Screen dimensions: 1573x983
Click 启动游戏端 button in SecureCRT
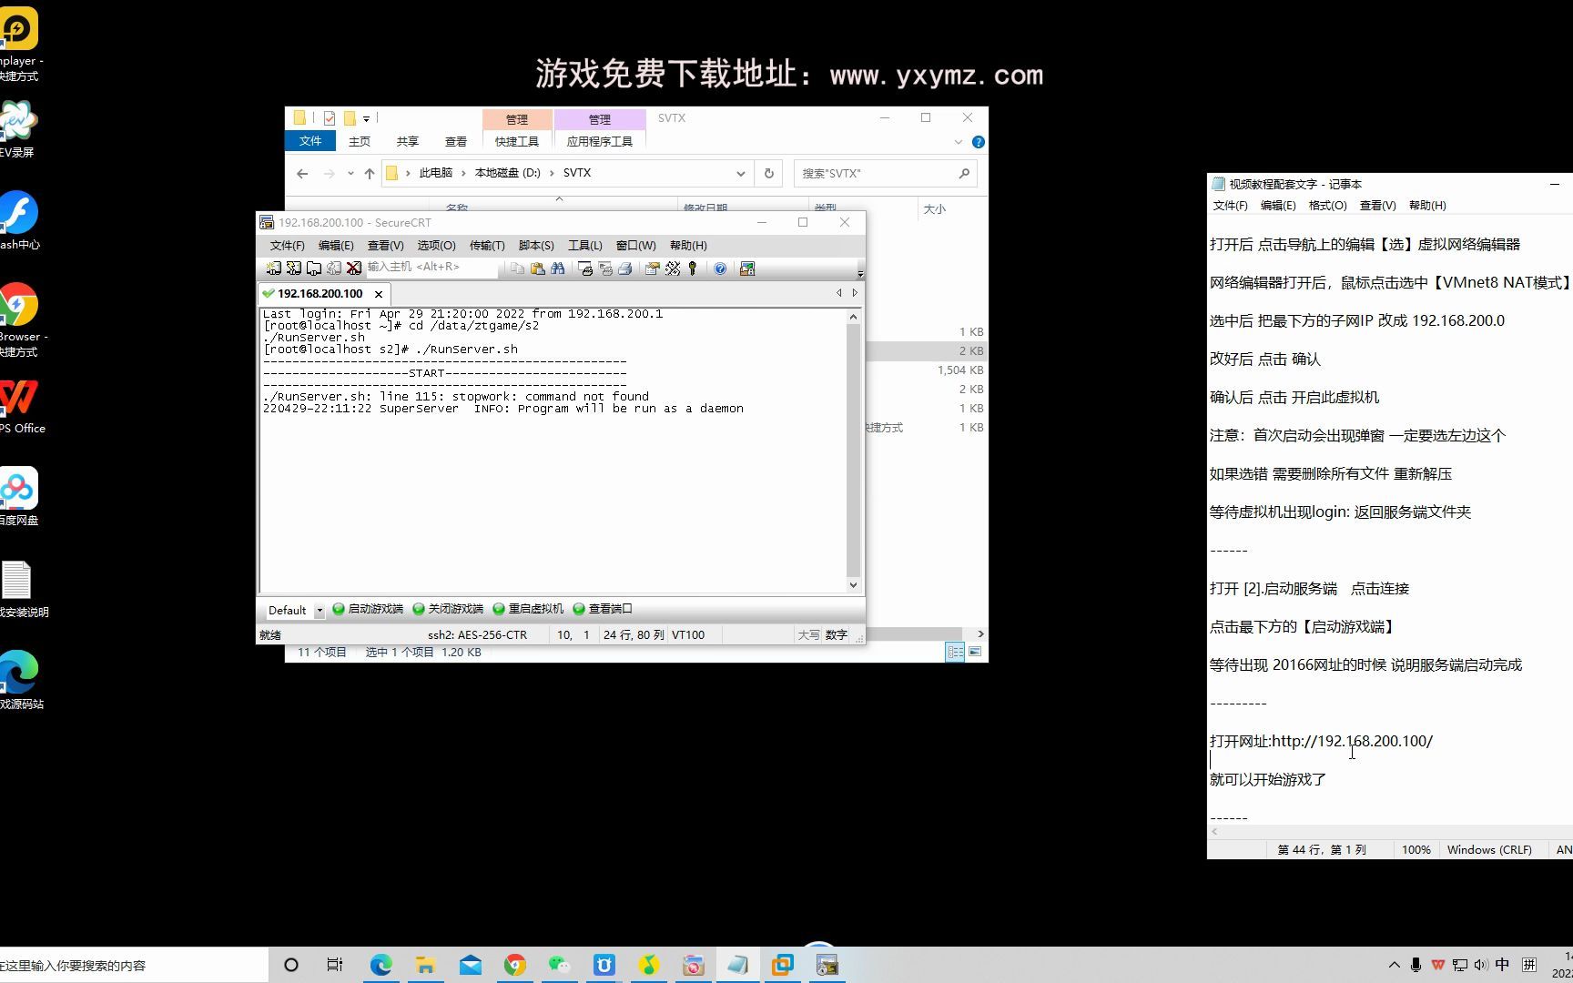(368, 609)
